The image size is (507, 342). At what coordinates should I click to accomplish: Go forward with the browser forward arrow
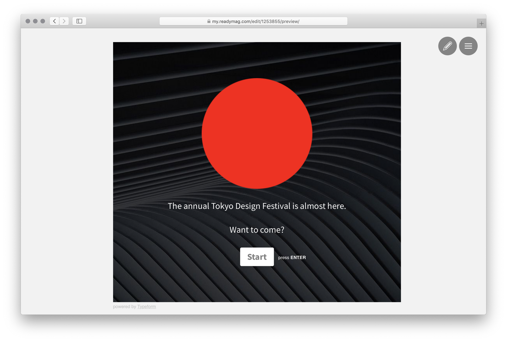[64, 21]
